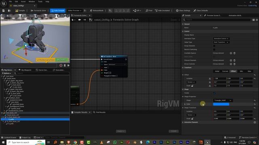Open the Tools menu

pos(40,2)
